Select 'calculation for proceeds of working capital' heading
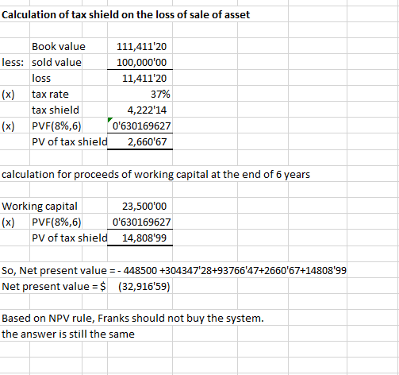399x375 pixels. [155, 175]
